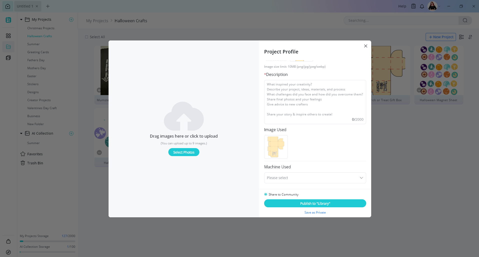The height and width of the screenshot is (257, 479).
Task: Switch to the Untitled 1 tab
Action: [x=25, y=6]
